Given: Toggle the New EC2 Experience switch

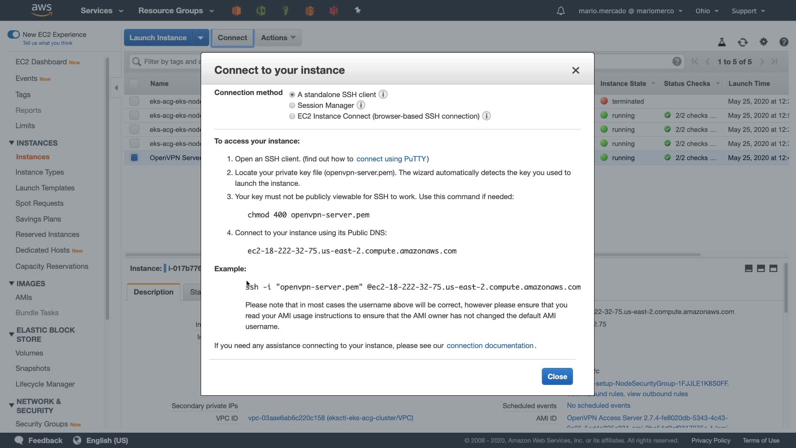Looking at the screenshot, I should (x=13, y=34).
